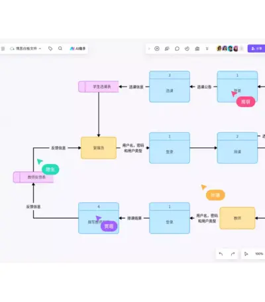
Task: Click the tag icon in toolbar
Action: (x=50, y=48)
